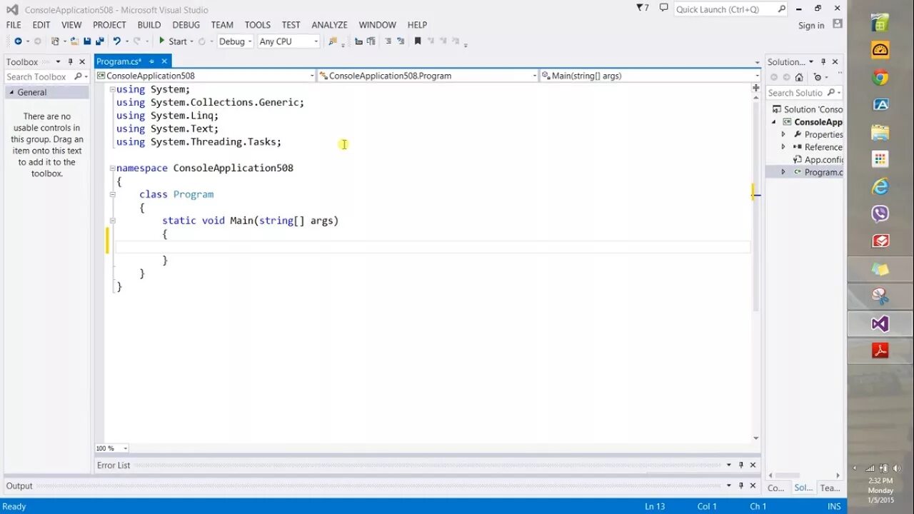The width and height of the screenshot is (914, 514).
Task: Open the BUILD menu
Action: click(149, 25)
